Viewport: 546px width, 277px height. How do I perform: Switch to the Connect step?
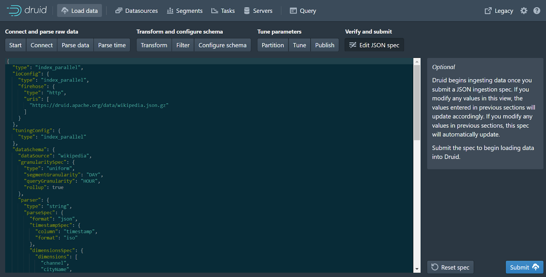point(42,45)
